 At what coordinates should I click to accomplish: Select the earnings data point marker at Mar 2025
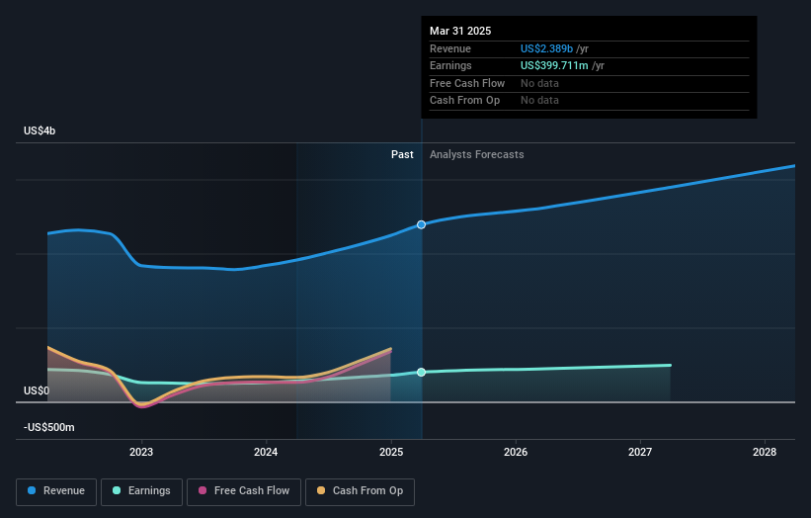[x=421, y=372]
